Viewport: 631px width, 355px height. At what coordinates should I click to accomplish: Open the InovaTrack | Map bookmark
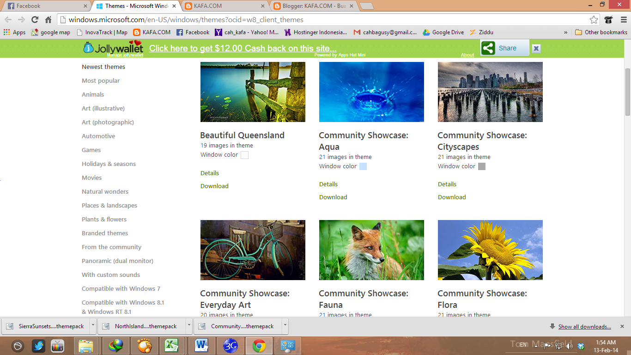[x=102, y=32]
